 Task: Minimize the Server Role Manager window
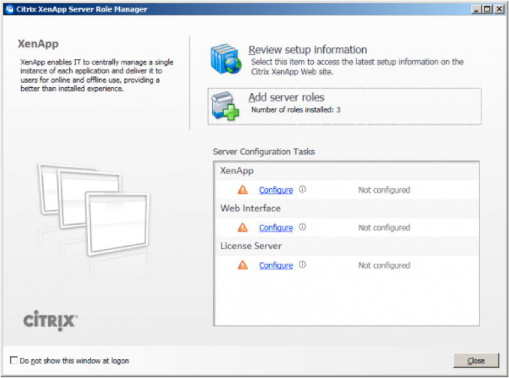pyautogui.click(x=476, y=9)
